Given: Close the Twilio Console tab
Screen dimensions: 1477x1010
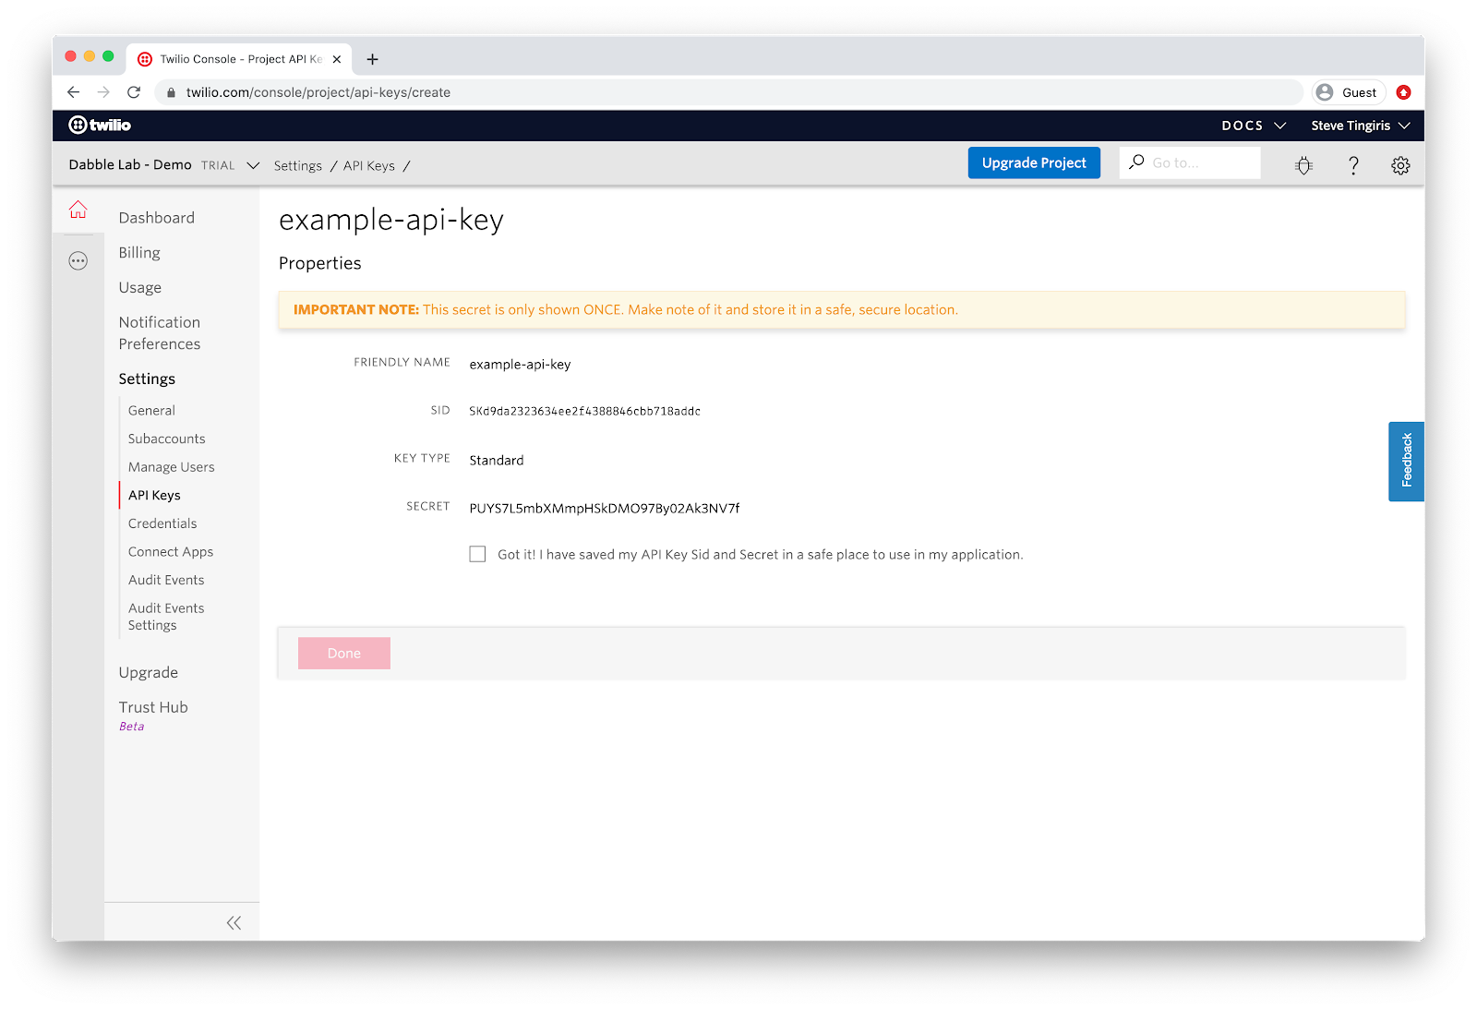Looking at the screenshot, I should [x=337, y=59].
